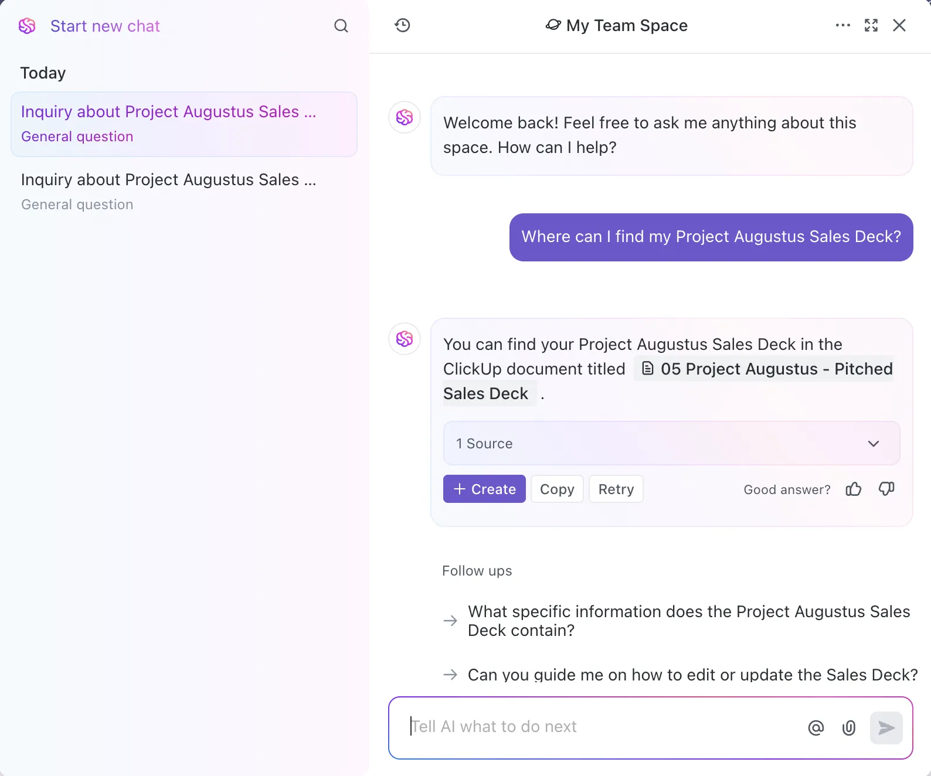Give thumbs up to answer
Image resolution: width=931 pixels, height=776 pixels.
pyautogui.click(x=854, y=489)
